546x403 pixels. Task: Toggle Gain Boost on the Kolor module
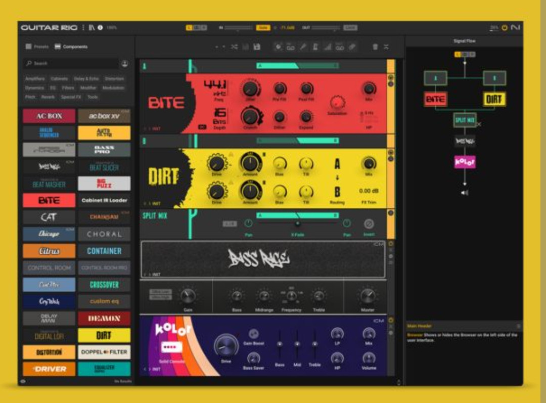pyautogui.click(x=254, y=334)
